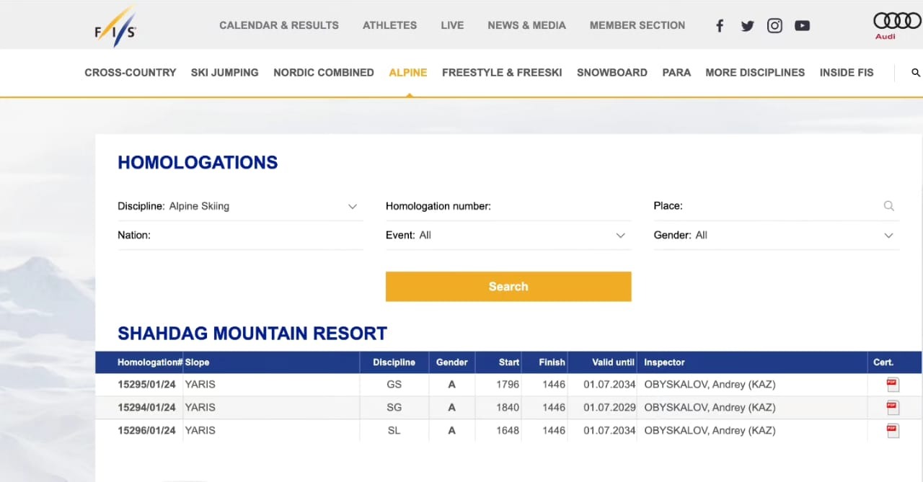923x482 pixels.
Task: Open the YouTube social icon
Action: 802,26
